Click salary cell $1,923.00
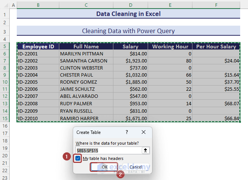 pyautogui.click(x=131, y=61)
